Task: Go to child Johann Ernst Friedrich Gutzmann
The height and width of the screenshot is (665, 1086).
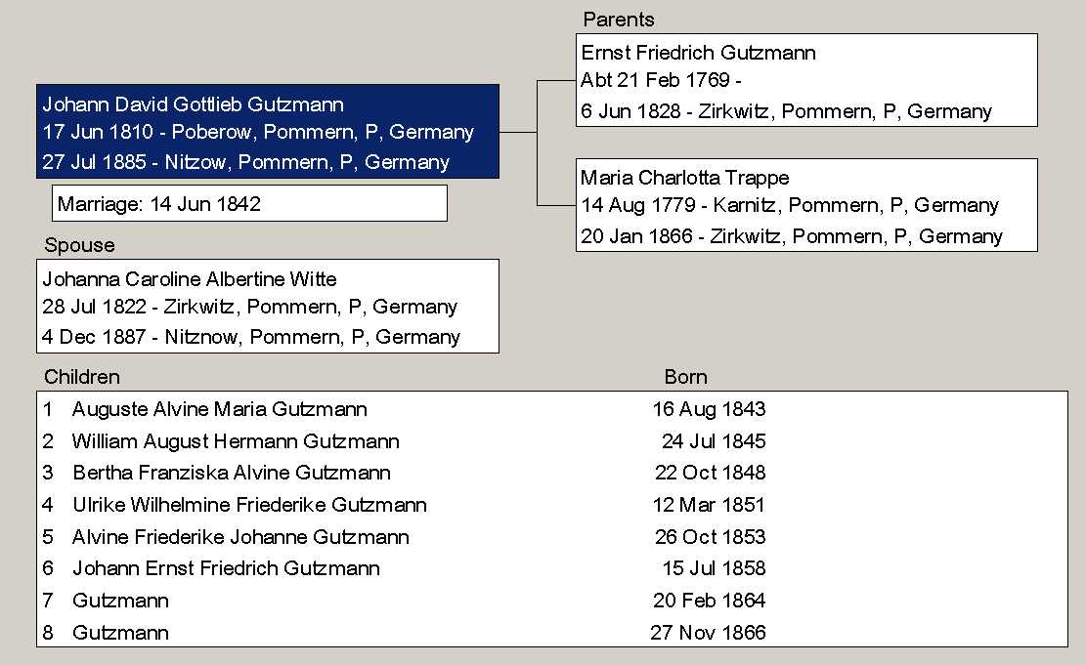Action: click(x=226, y=568)
